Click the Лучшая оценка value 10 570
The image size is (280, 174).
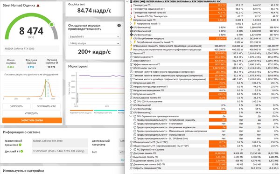(x=51, y=67)
